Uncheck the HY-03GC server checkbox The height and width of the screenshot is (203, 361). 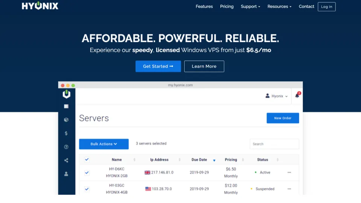tap(87, 189)
